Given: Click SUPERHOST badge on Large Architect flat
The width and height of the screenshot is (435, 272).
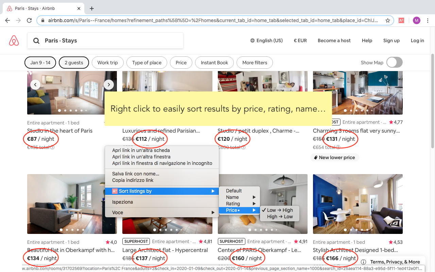Looking at the screenshot, I should (x=136, y=241).
